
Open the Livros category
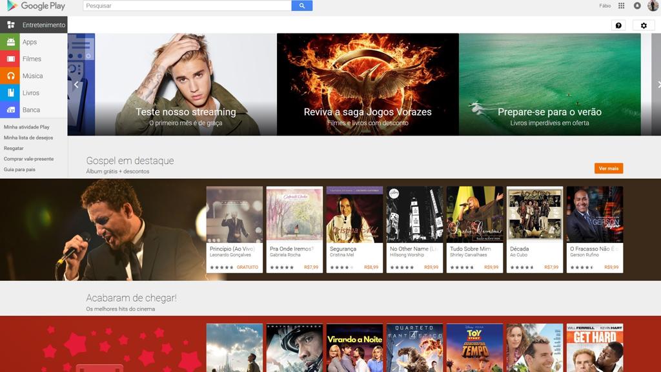tap(31, 93)
